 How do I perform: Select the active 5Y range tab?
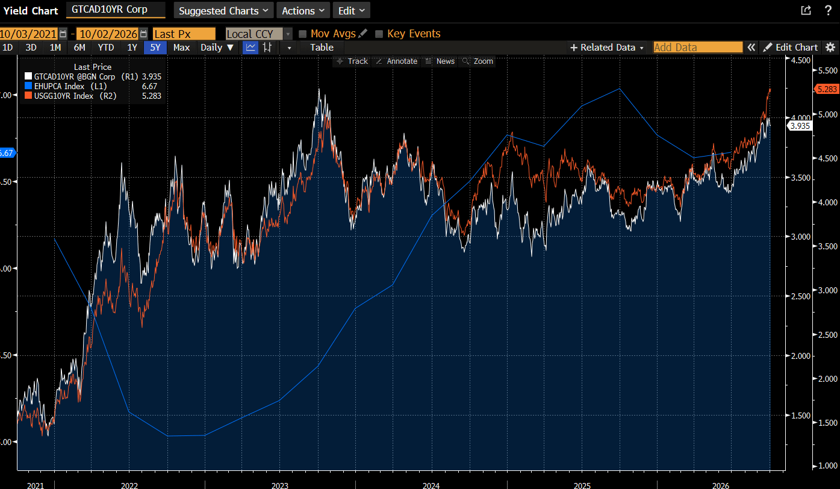click(x=155, y=48)
